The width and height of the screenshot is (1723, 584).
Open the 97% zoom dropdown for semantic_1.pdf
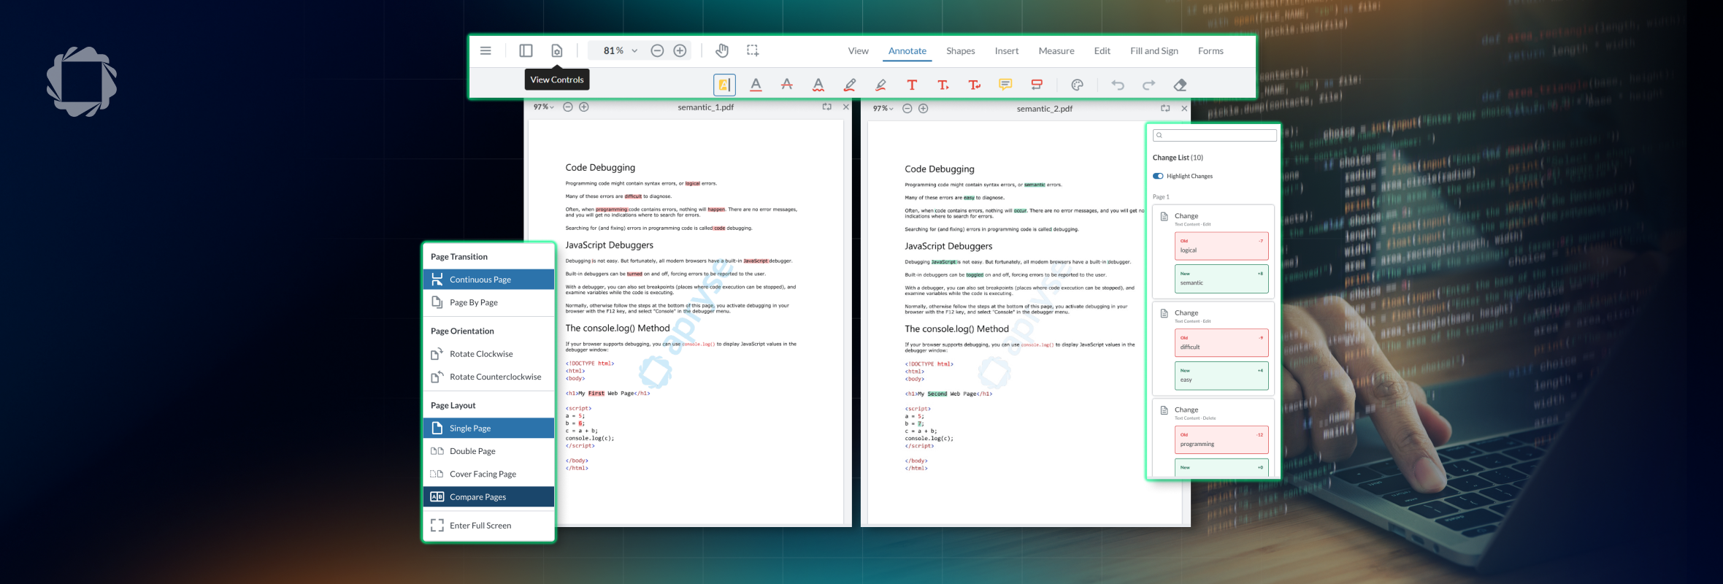coord(544,107)
